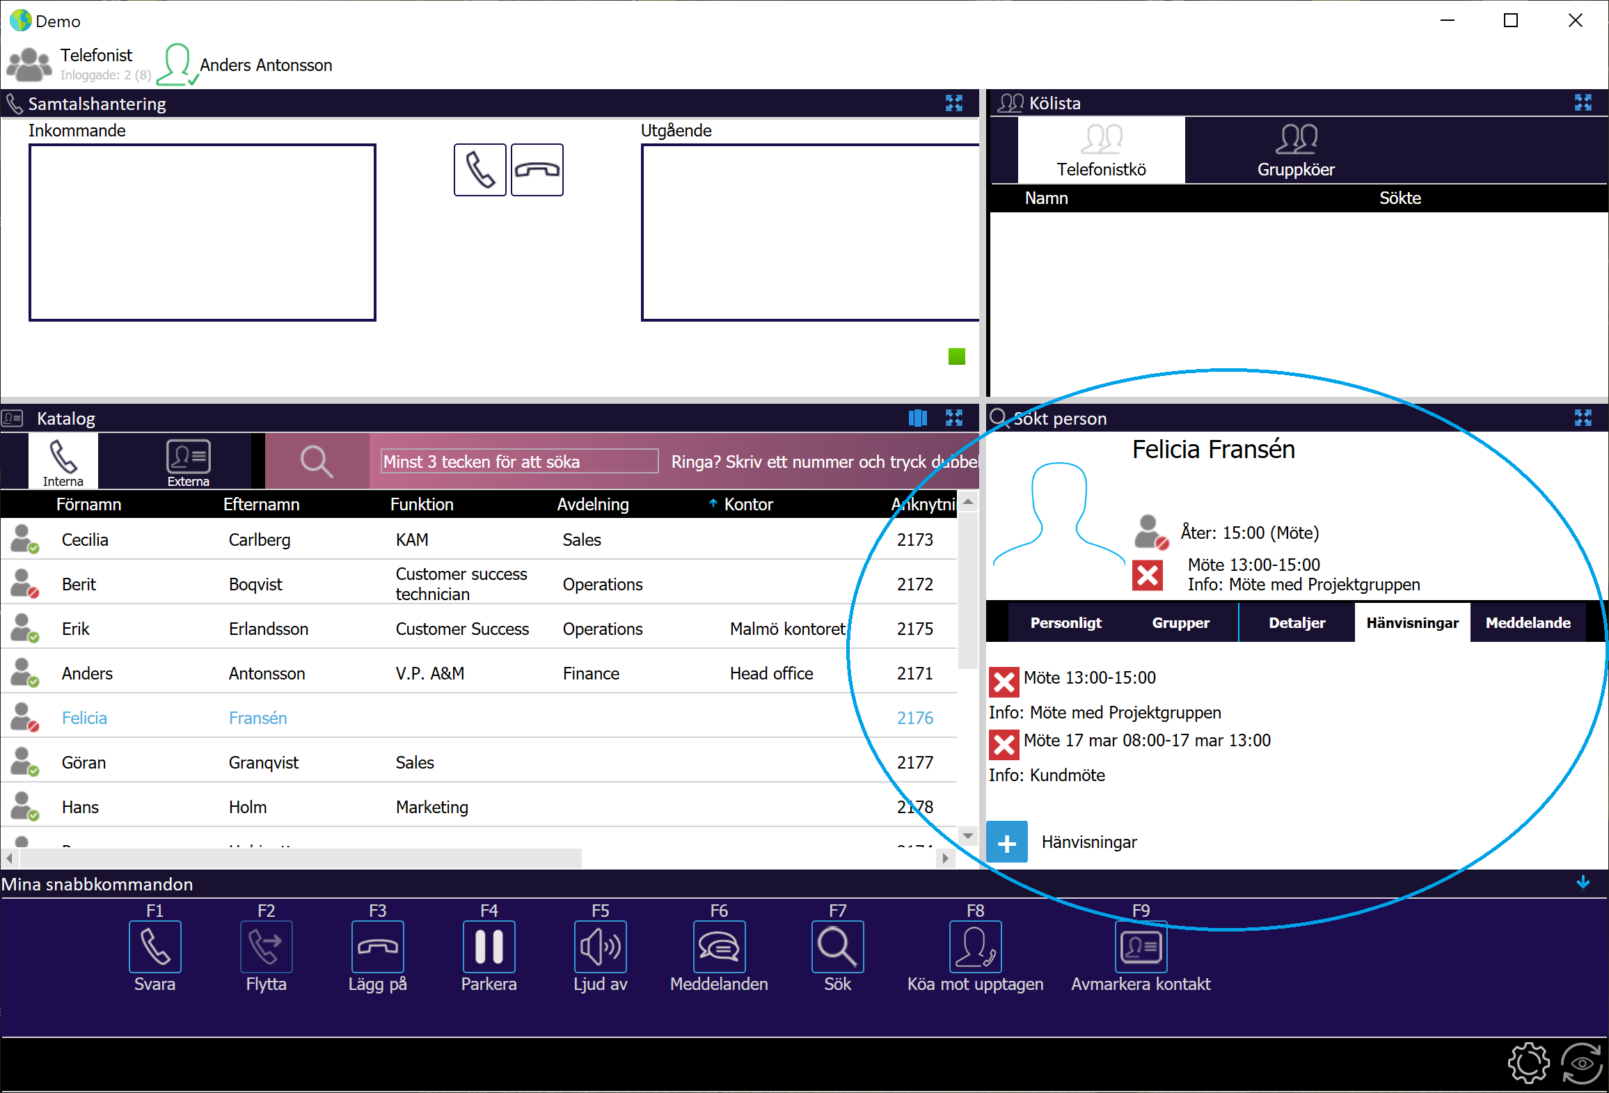Sort catalog by Efternamn column header
The width and height of the screenshot is (1609, 1093).
tap(261, 504)
